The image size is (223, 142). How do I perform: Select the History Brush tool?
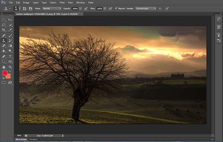pyautogui.click(x=10, y=40)
